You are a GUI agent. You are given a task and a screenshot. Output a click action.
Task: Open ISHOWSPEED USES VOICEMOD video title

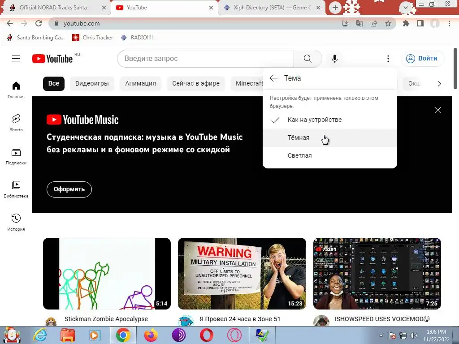(x=382, y=319)
